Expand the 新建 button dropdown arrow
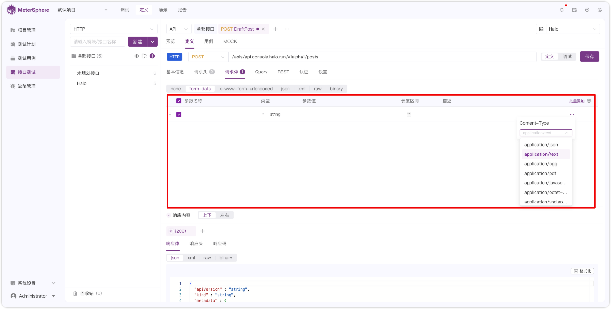The image size is (611, 309). point(153,42)
